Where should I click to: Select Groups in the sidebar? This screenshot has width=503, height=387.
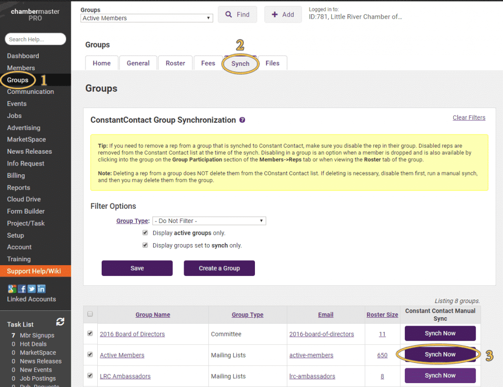pyautogui.click(x=18, y=80)
